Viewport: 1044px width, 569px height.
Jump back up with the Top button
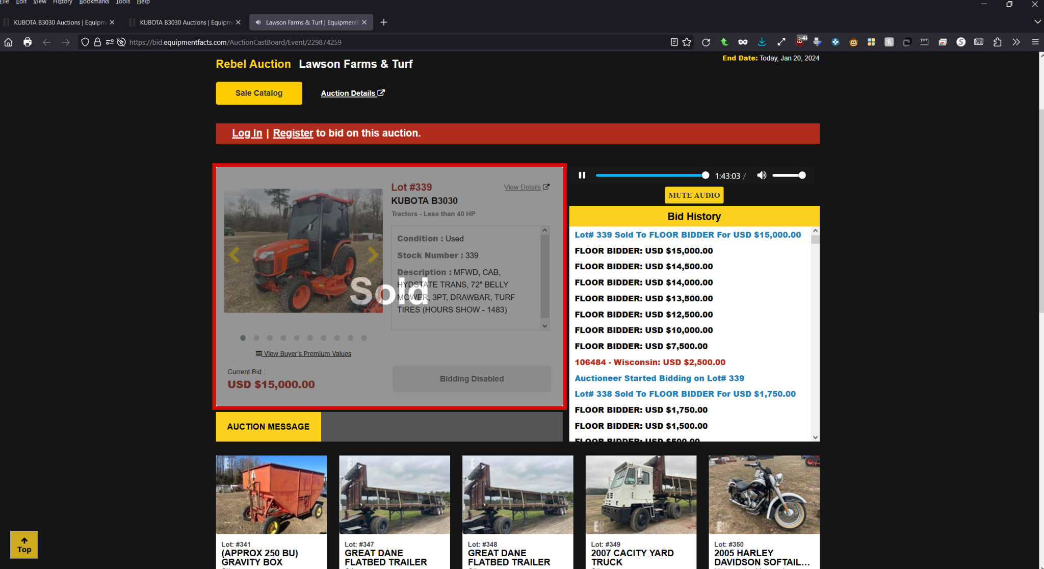(x=24, y=545)
